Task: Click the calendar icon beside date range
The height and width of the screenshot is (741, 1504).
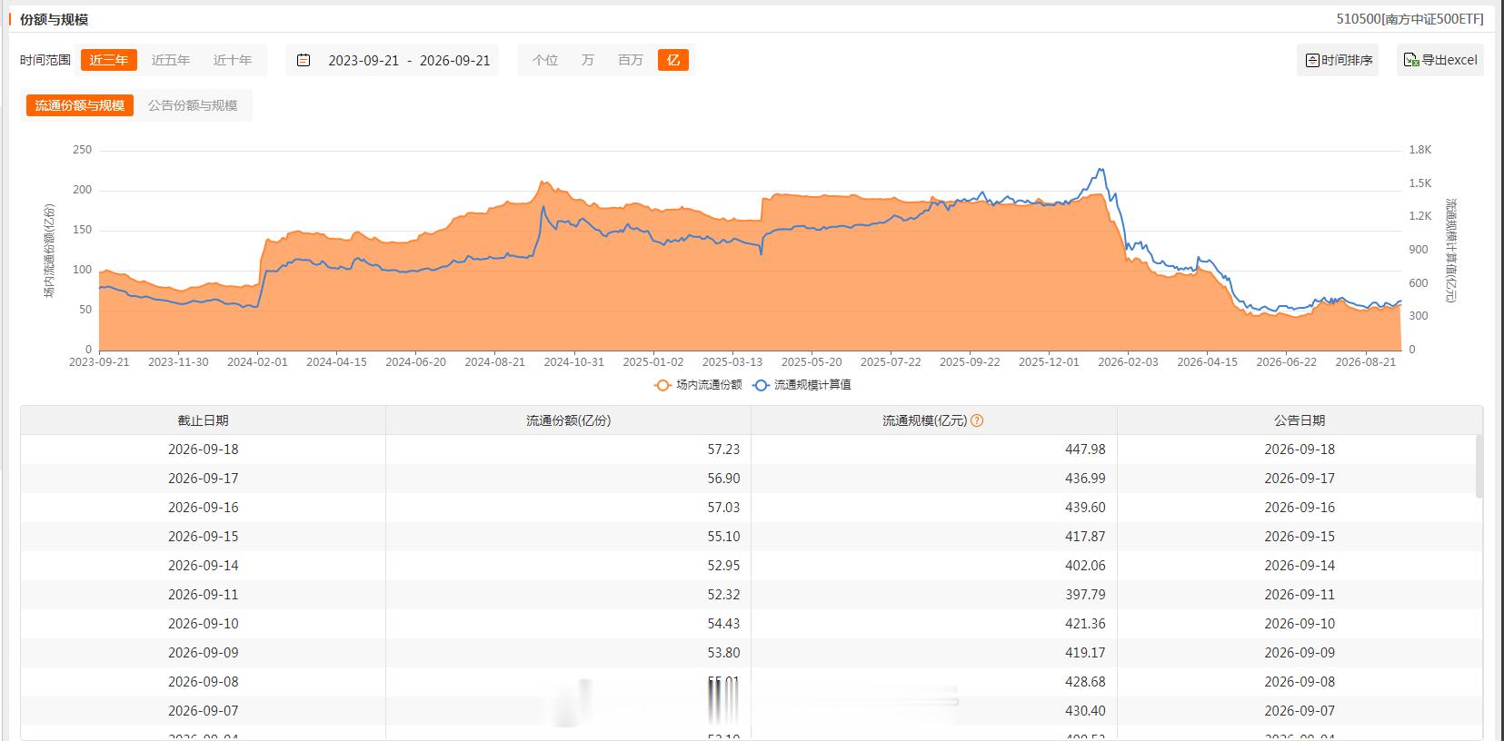Action: pos(304,60)
